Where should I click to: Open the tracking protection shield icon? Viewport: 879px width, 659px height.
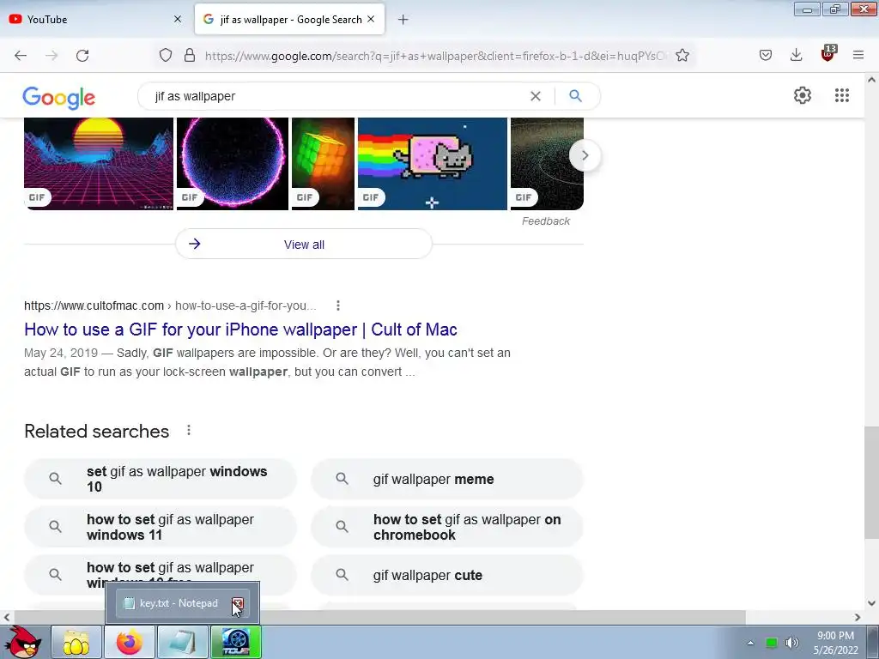[x=166, y=56]
